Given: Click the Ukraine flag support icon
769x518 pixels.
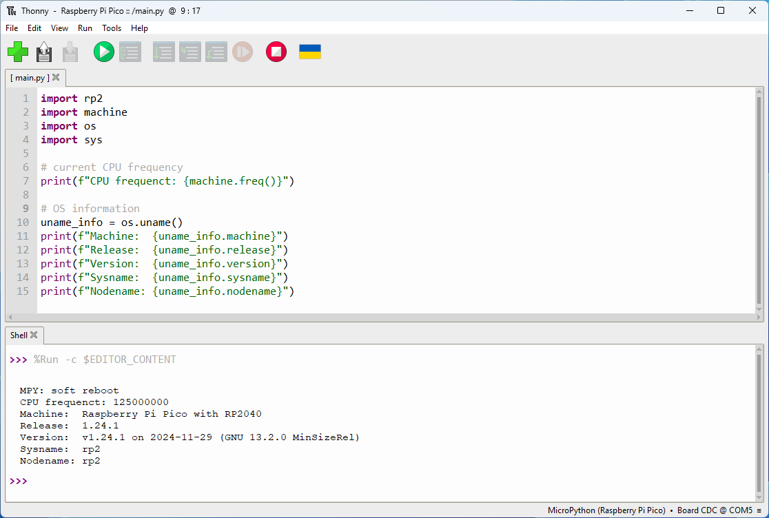Looking at the screenshot, I should click(310, 52).
